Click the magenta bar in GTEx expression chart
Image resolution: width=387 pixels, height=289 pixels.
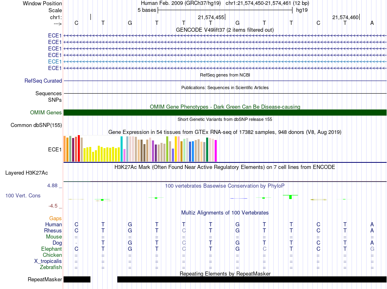point(216,151)
